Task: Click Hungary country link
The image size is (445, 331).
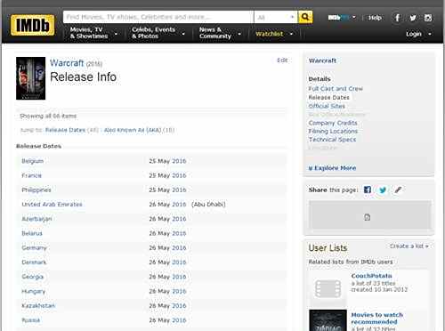Action: (34, 291)
